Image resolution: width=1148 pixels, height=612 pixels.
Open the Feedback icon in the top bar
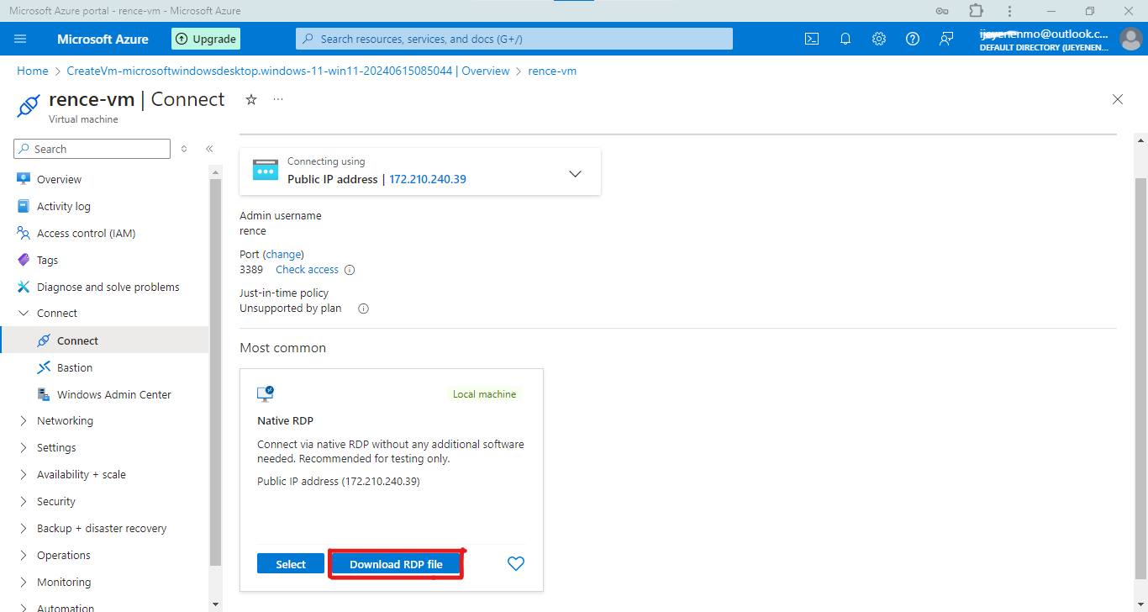pos(946,39)
